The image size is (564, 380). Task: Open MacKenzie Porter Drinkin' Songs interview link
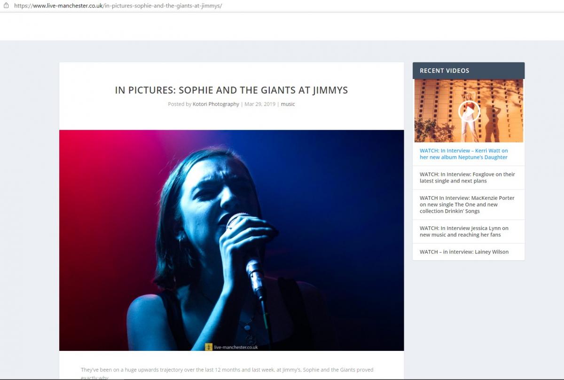pos(467,205)
